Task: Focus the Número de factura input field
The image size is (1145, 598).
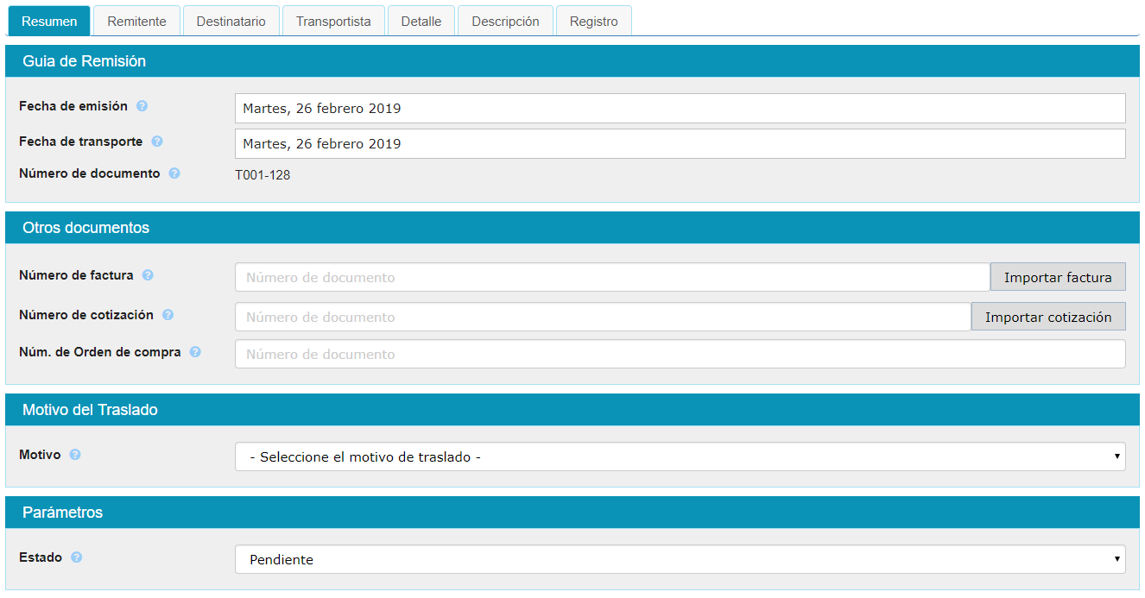Action: 611,277
